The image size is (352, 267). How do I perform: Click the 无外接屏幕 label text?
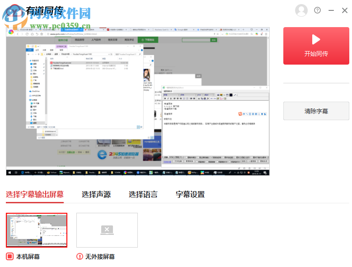click(100, 257)
